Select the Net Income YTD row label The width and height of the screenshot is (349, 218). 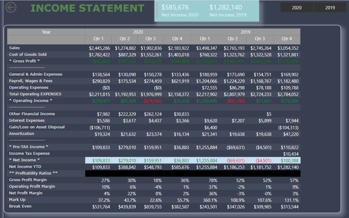[25, 167]
